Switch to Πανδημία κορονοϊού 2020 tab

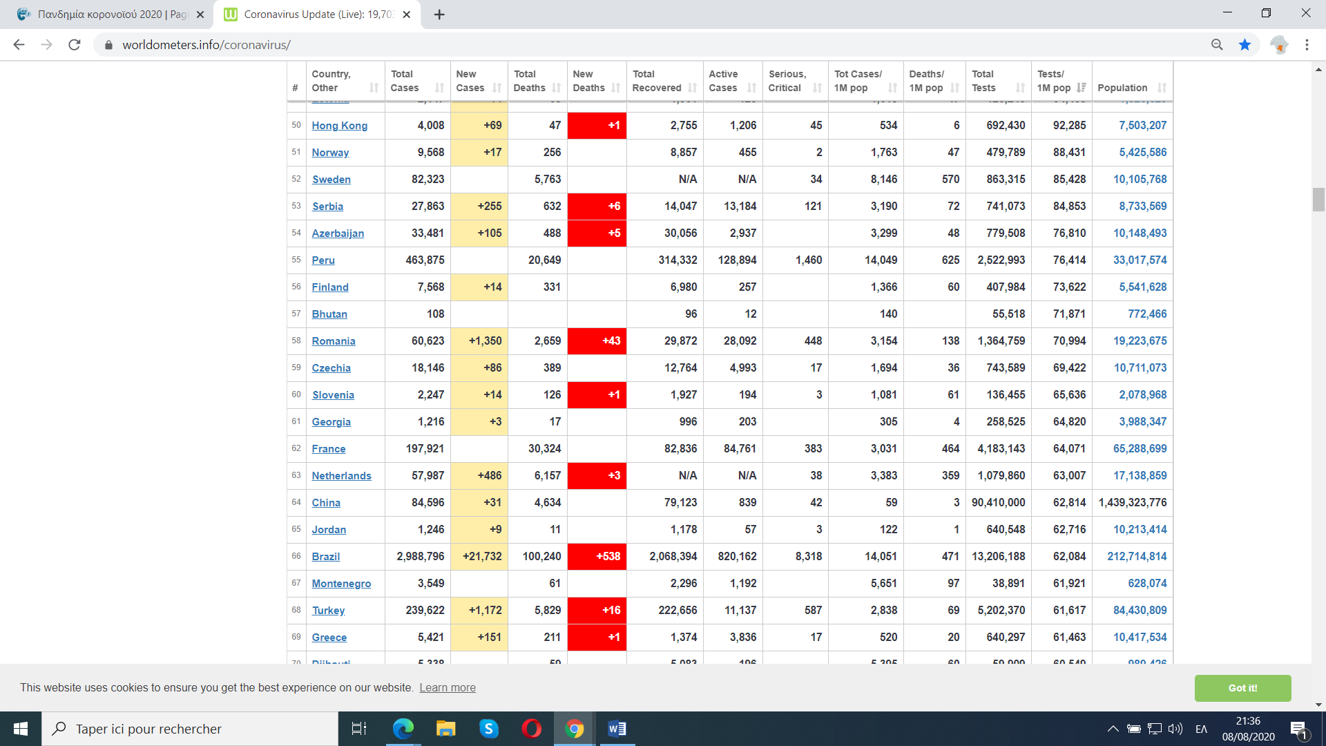pyautogui.click(x=110, y=15)
